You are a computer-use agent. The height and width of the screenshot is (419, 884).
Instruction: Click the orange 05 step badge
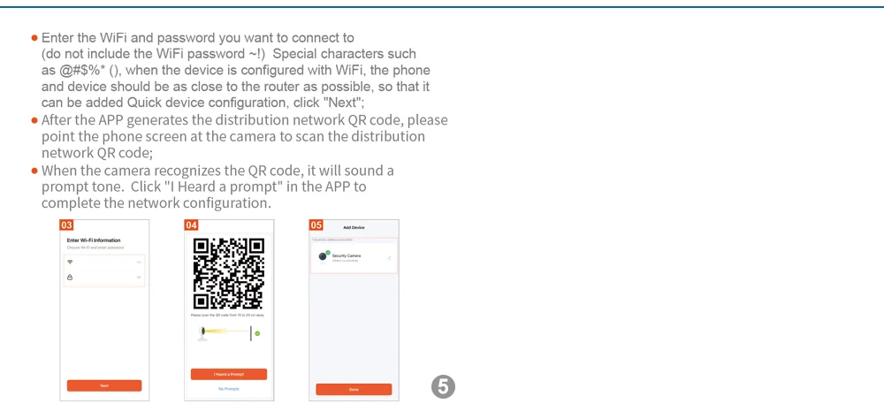[316, 225]
